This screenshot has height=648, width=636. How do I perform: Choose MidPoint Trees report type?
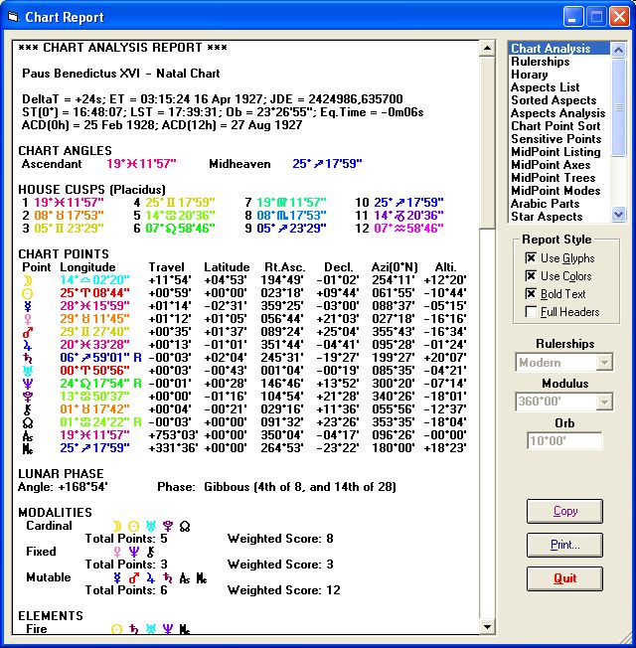[x=553, y=178]
